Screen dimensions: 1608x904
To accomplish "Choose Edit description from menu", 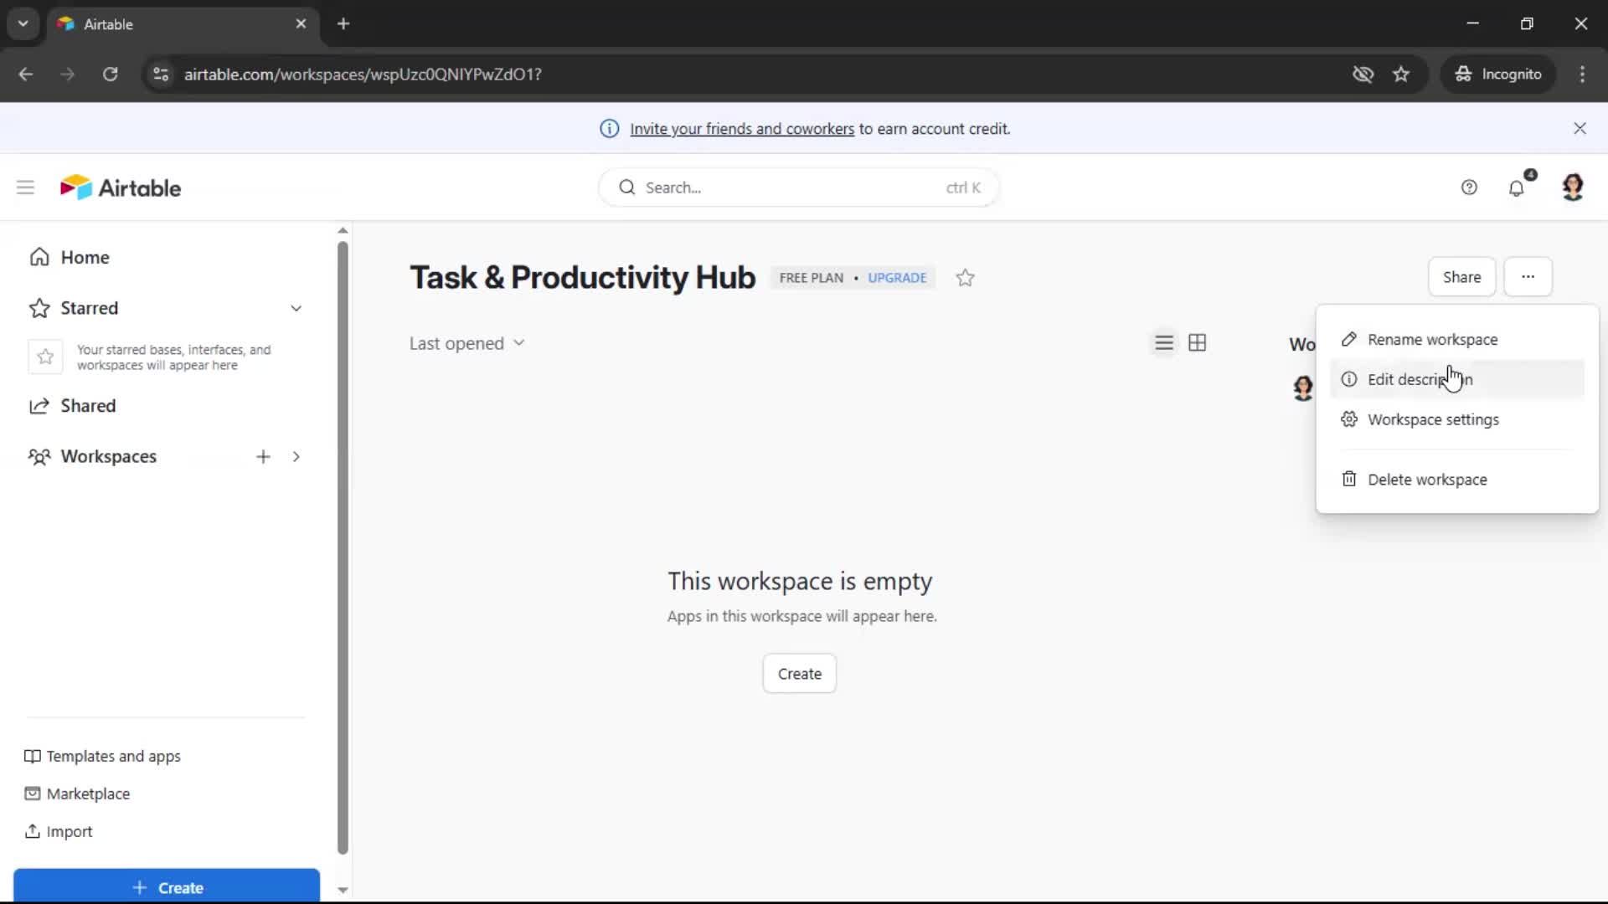I will [1457, 379].
